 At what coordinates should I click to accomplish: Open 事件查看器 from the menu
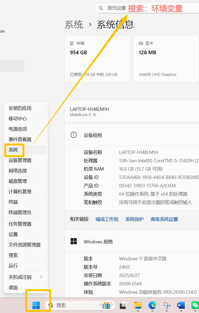point(26,139)
